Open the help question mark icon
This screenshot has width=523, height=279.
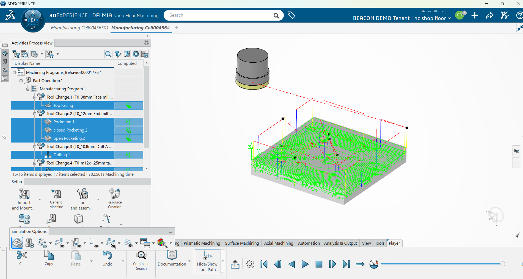coord(519,15)
